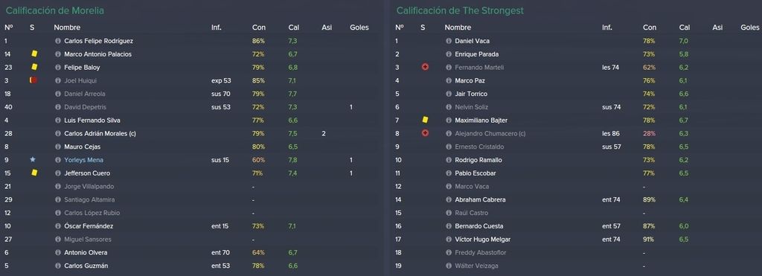Viewport: 762px width, 276px height.
Task: Click info icon next to Carlos Felipe Rodríguez
Action: coord(58,42)
